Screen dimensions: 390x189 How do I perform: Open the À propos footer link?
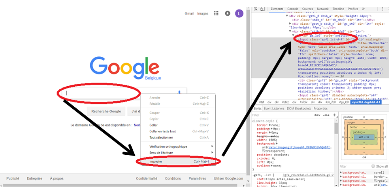[x=57, y=178]
